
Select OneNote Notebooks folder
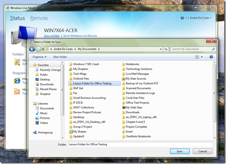tap(136, 136)
